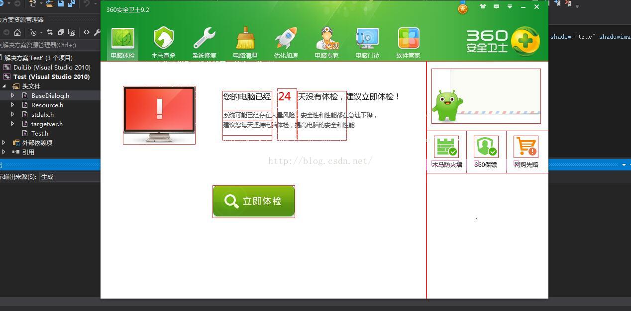Expand the BaseDialog.h node arrow
Image resolution: width=631 pixels, height=311 pixels.
coord(13,95)
